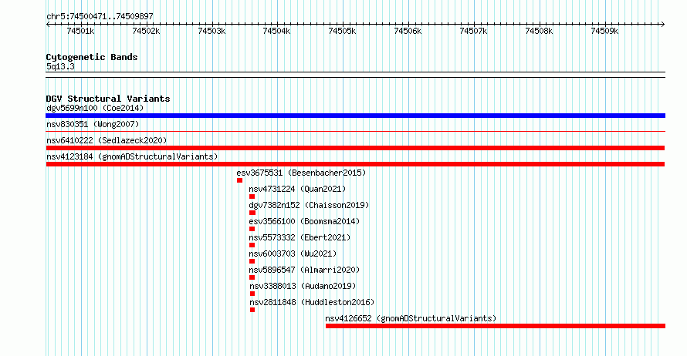
Task: Select the esv3675531 Besenbacher2015 red marker
Action: pos(239,180)
